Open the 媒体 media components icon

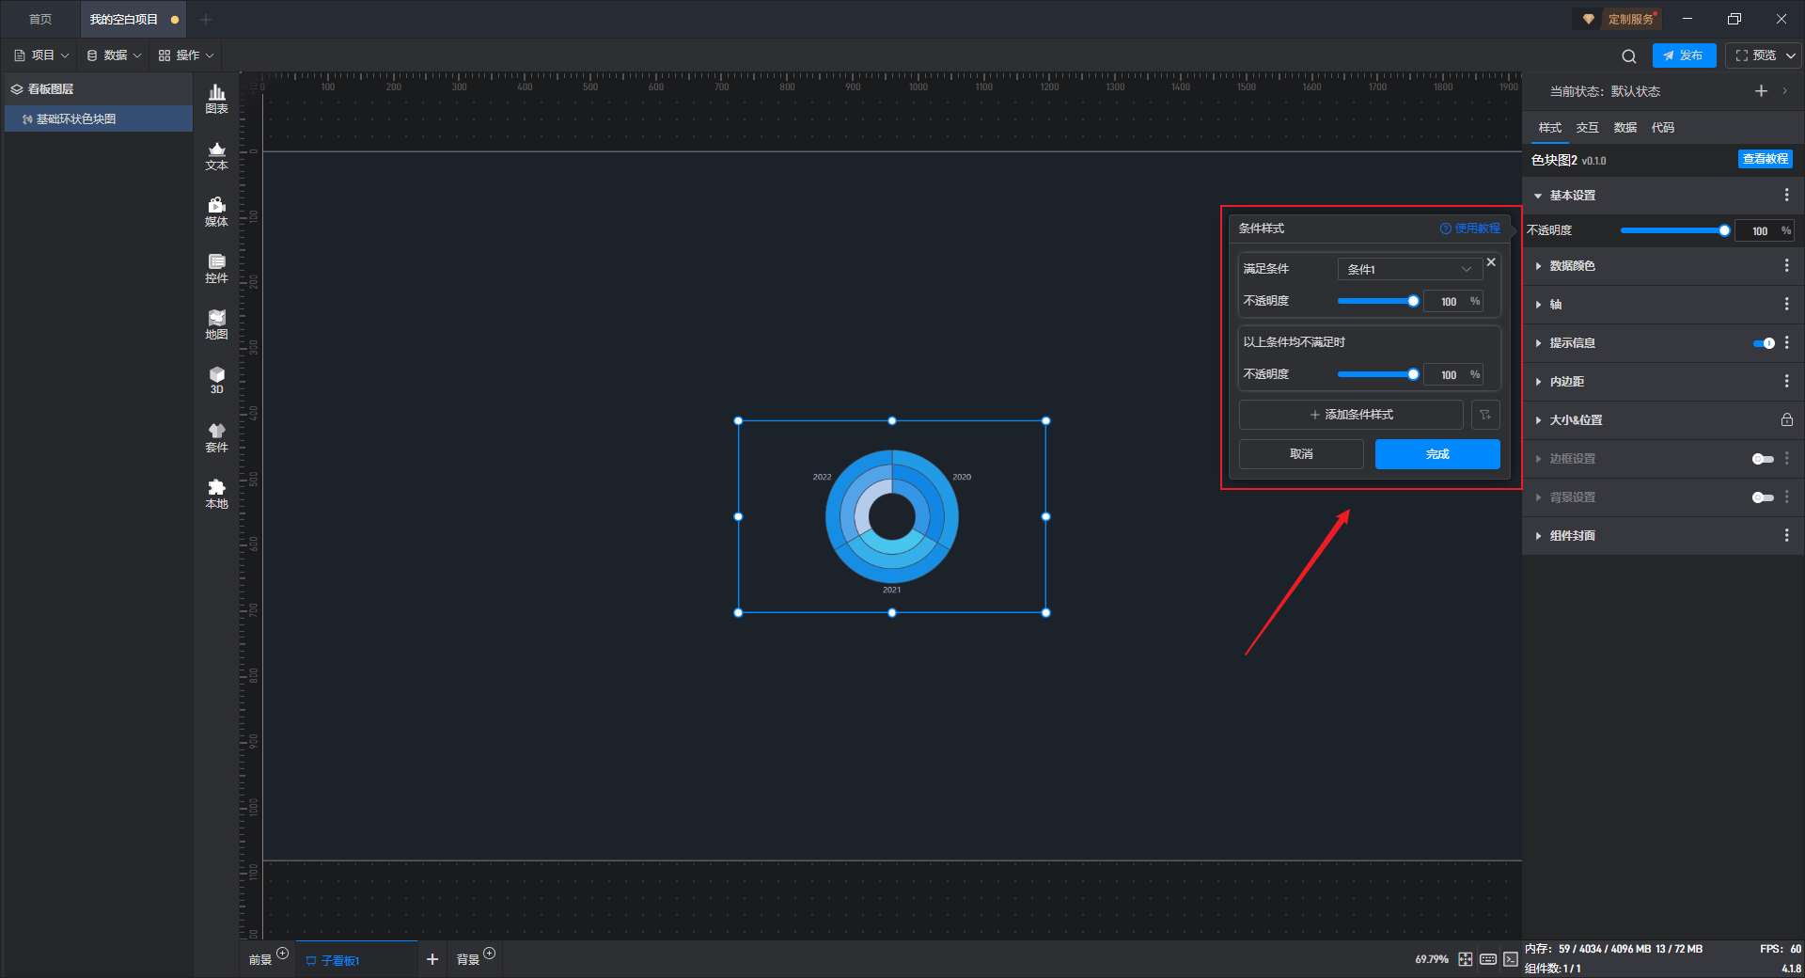pyautogui.click(x=216, y=212)
